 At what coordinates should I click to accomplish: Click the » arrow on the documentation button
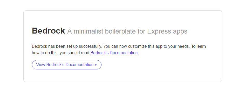pos(96,65)
